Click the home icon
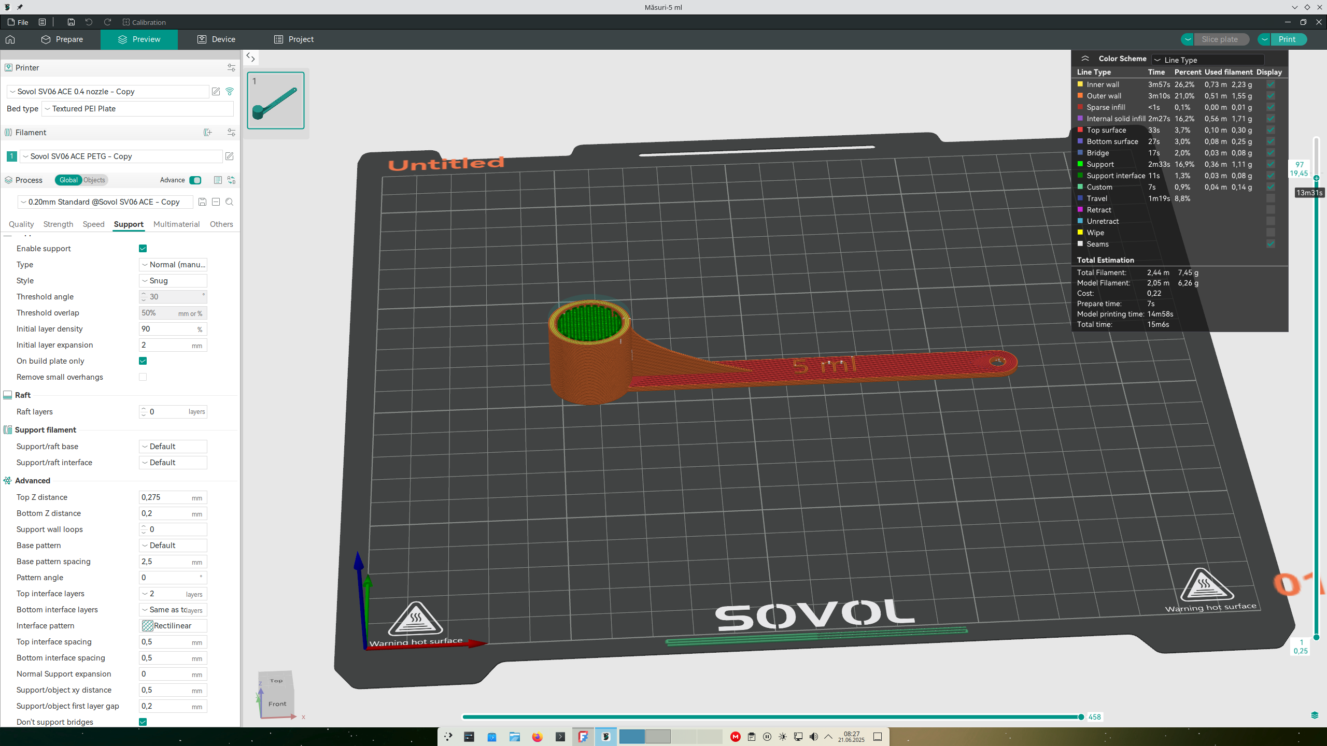This screenshot has height=746, width=1327. (x=10, y=39)
